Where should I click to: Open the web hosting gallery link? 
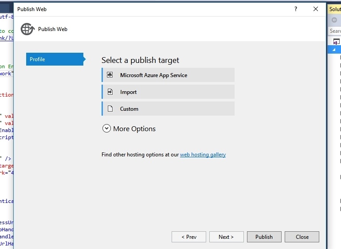203,155
